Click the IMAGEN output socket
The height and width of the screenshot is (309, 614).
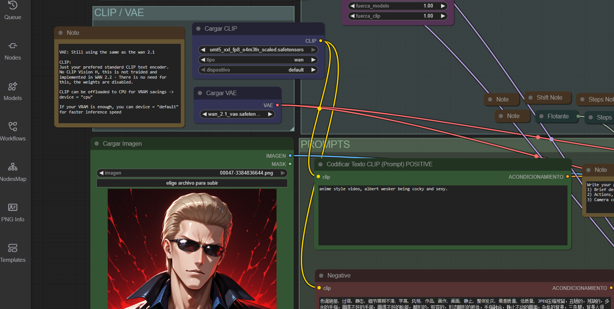tap(290, 156)
